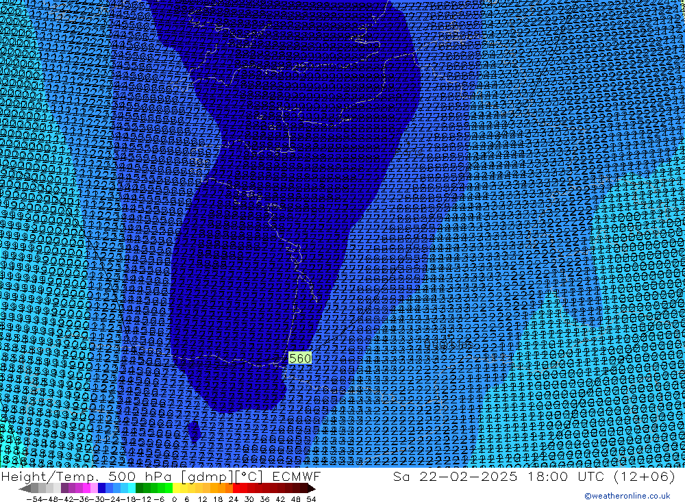Screen dimensions: 685x502
Task: Click the cyan swatch near -18 in legend
Action: click(x=132, y=488)
